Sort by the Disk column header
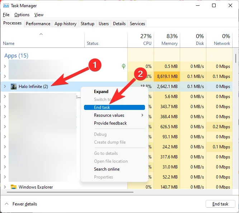 tap(193, 40)
